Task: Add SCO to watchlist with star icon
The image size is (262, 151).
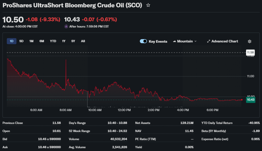Action: click(148, 5)
